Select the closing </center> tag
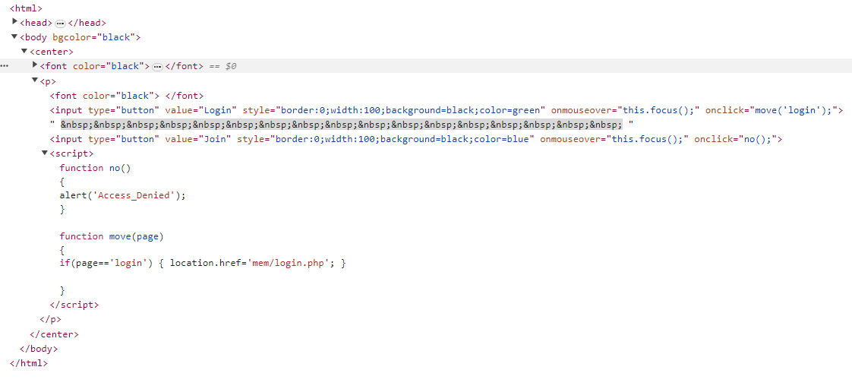 55,334
